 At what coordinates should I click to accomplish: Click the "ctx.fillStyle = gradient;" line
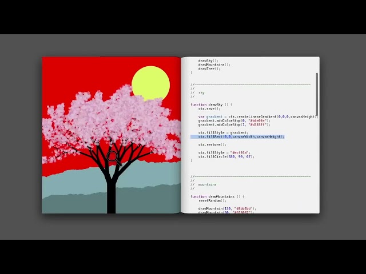point(223,132)
